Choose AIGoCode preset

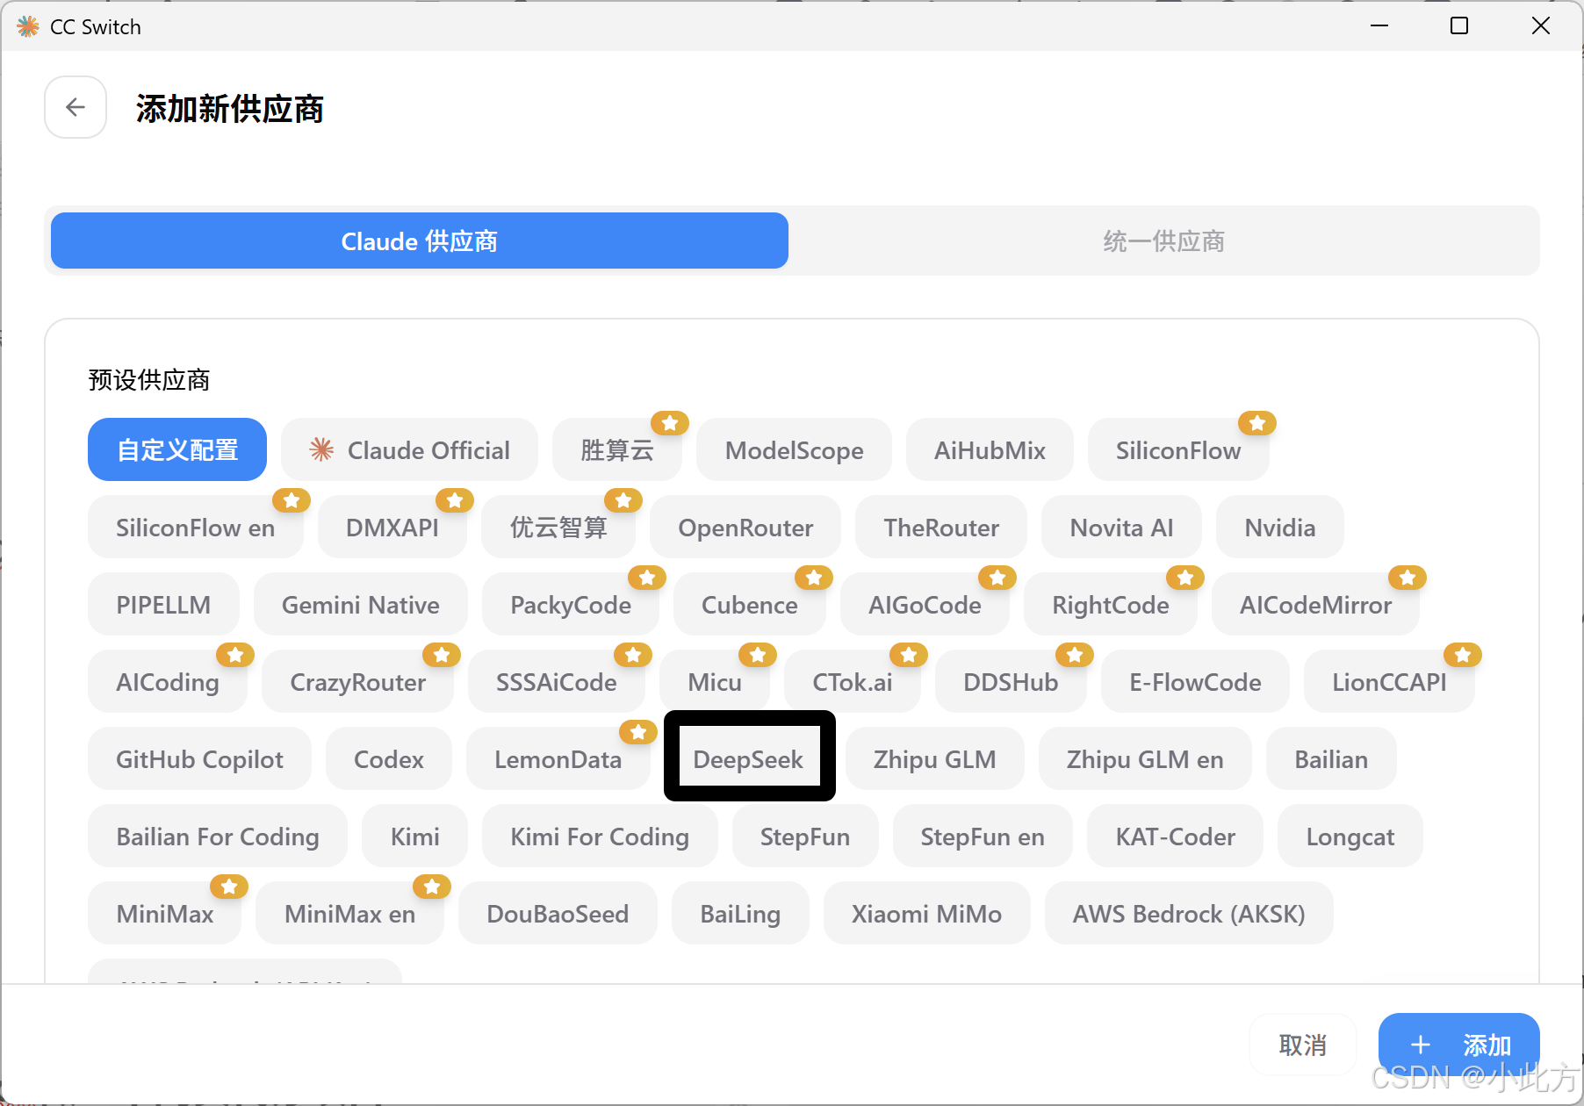(925, 604)
